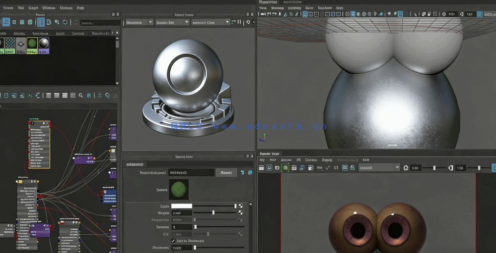Click the Presets button in property editor
Screen dimensions: 496x253
coord(226,172)
